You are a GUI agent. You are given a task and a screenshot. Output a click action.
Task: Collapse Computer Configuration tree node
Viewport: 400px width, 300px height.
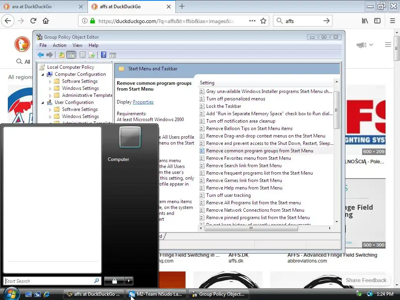(43, 75)
